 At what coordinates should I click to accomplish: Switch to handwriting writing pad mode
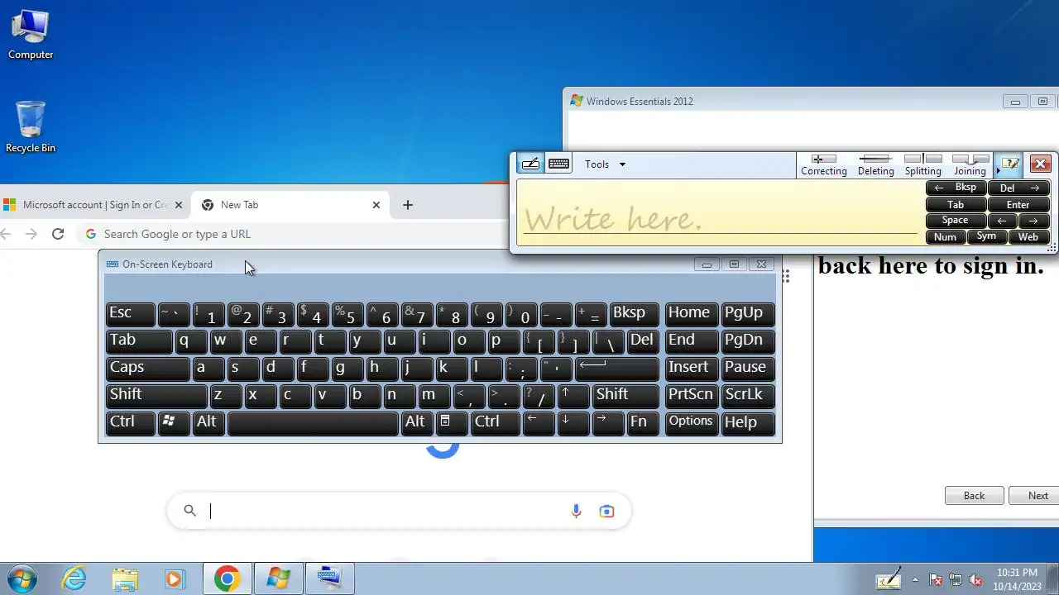coord(530,164)
